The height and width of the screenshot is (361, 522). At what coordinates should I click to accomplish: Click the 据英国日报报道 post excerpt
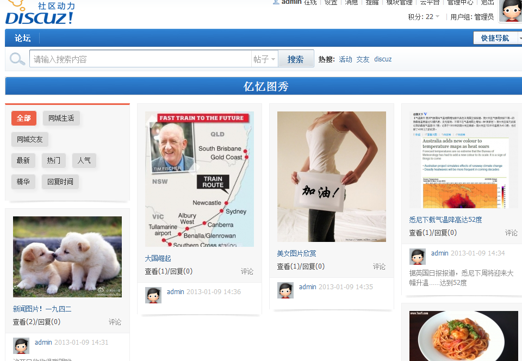click(462, 278)
